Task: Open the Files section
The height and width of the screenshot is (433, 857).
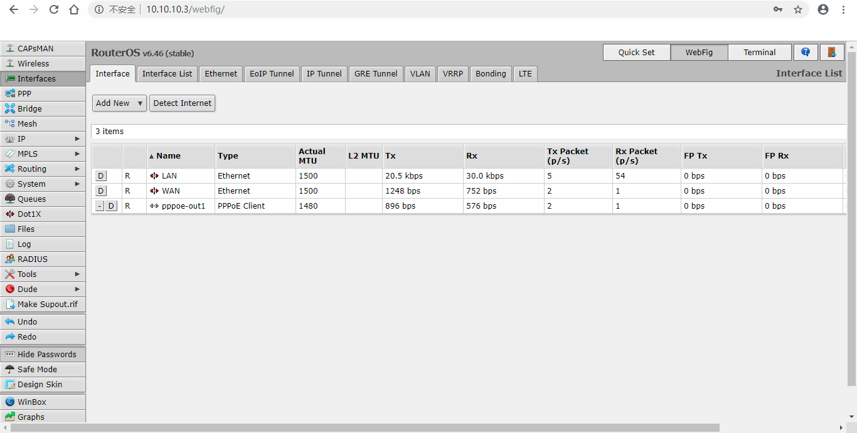Action: pyautogui.click(x=43, y=229)
